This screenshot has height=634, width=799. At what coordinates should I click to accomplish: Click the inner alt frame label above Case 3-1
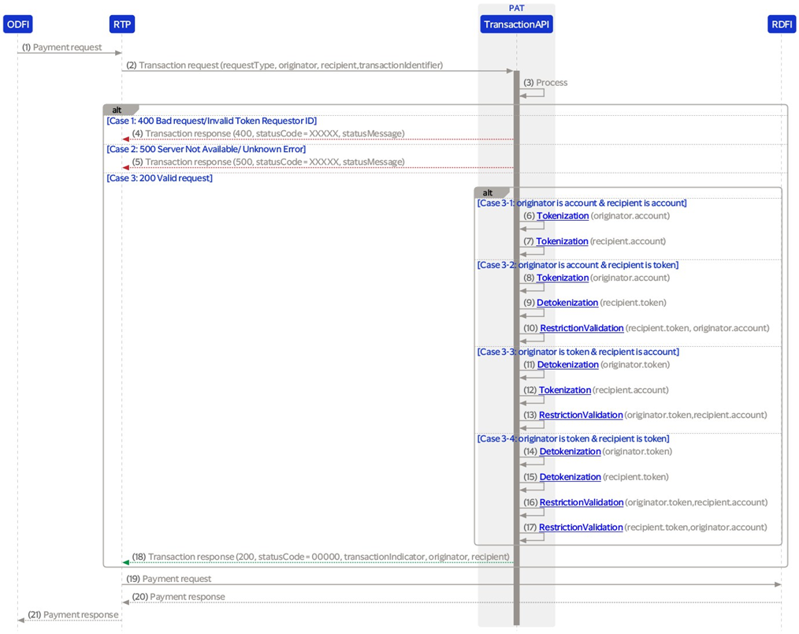[488, 192]
